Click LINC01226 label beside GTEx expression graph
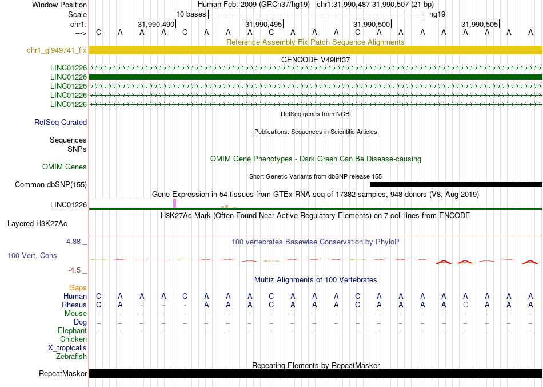Viewport: 543px width, 387px height. click(x=68, y=204)
